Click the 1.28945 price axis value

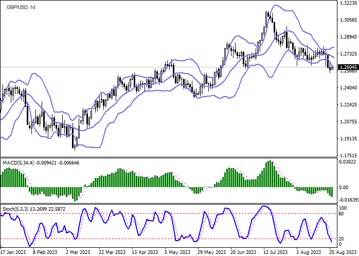[x=348, y=37]
